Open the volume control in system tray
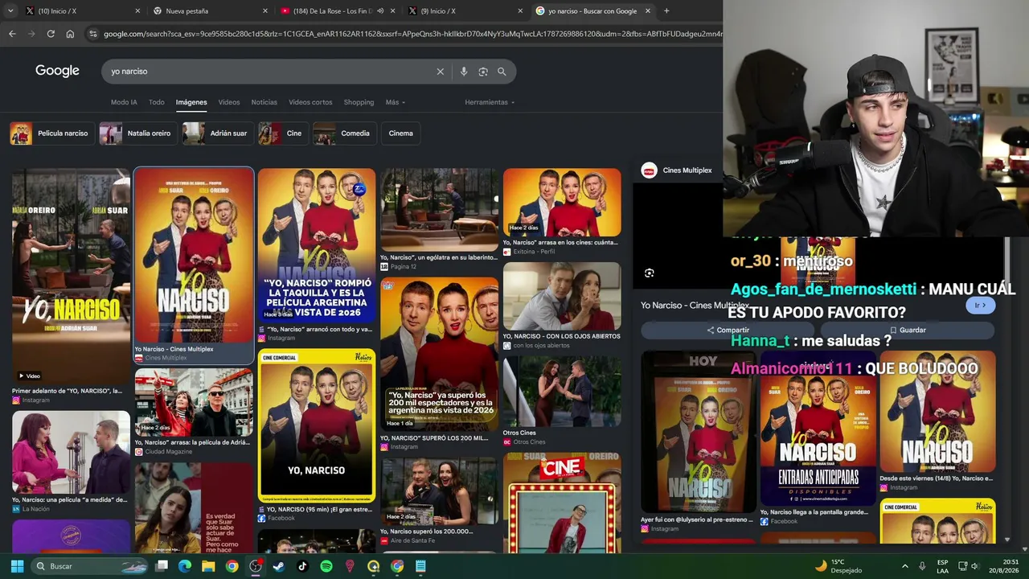This screenshot has width=1029, height=579. click(975, 566)
